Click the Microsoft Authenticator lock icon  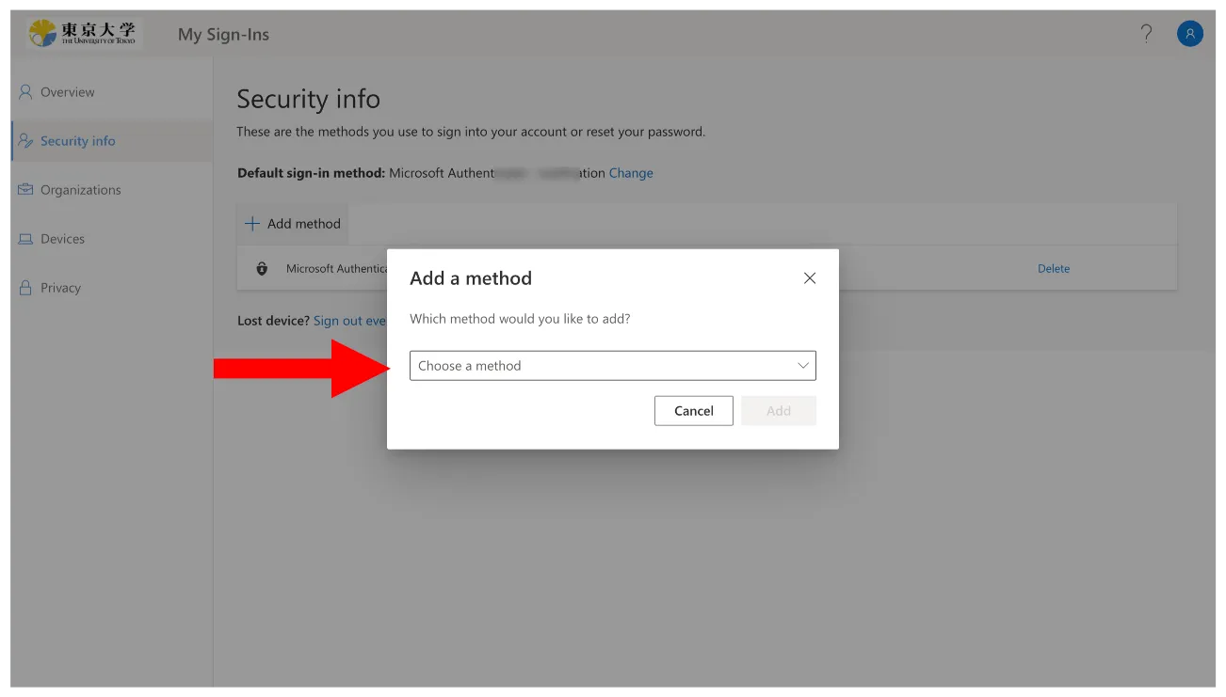(x=262, y=269)
